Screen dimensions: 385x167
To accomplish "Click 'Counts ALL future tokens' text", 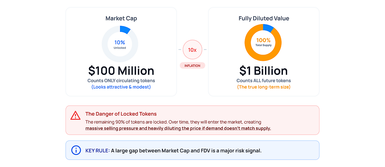I will click(x=264, y=80).
